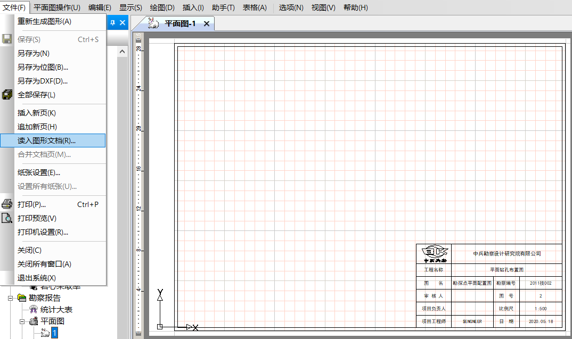Click the print icon beside 打印(P)
The width and height of the screenshot is (572, 339).
pos(7,204)
